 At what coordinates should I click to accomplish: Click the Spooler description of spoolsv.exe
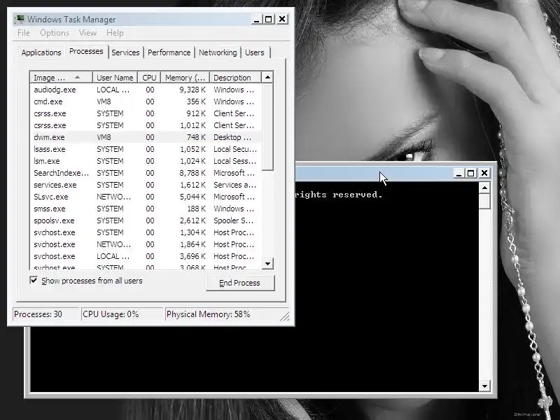tap(234, 220)
